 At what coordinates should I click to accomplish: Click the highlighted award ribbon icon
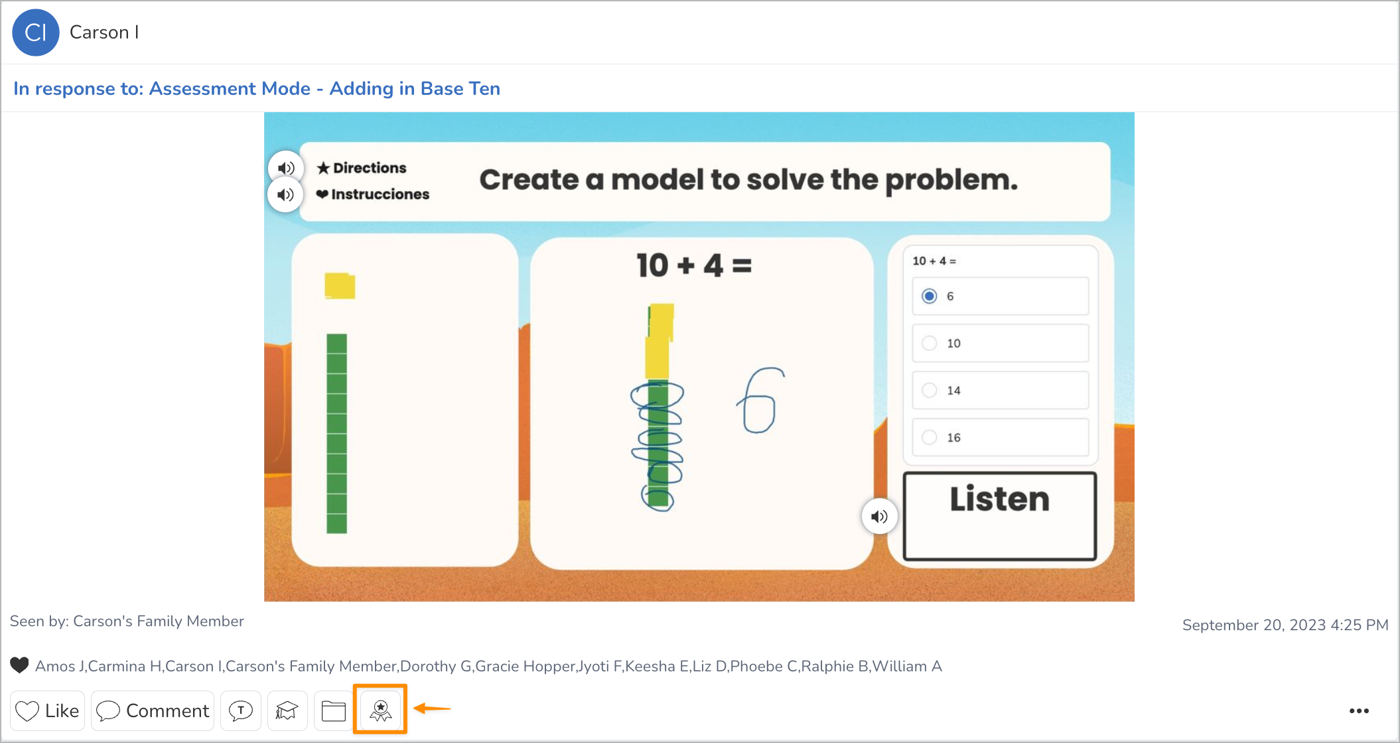(380, 710)
